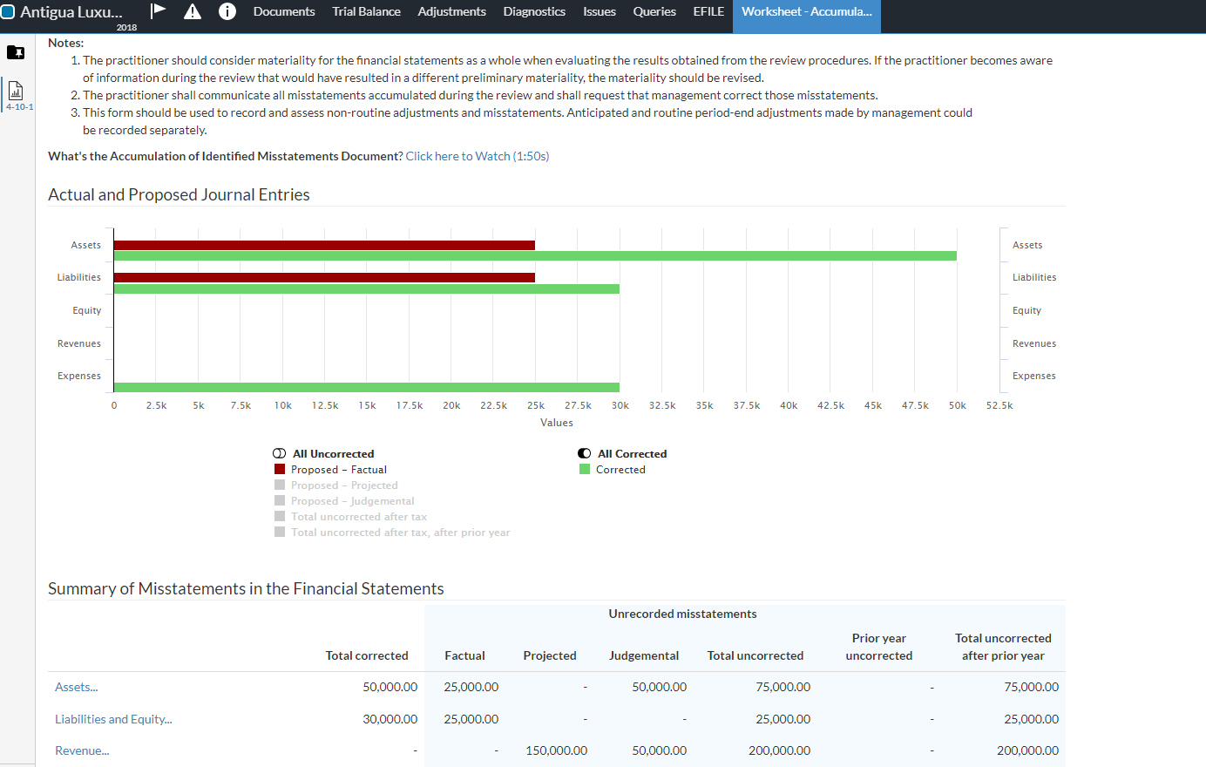Expand the Revenue... row
Screen dimensions: 1206x767
[x=82, y=750]
